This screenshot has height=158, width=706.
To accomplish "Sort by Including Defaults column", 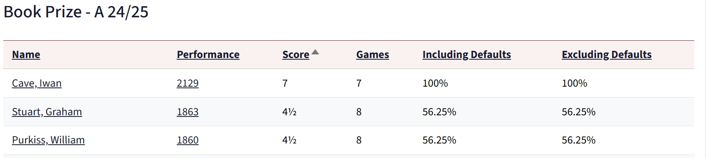I will pos(467,54).
